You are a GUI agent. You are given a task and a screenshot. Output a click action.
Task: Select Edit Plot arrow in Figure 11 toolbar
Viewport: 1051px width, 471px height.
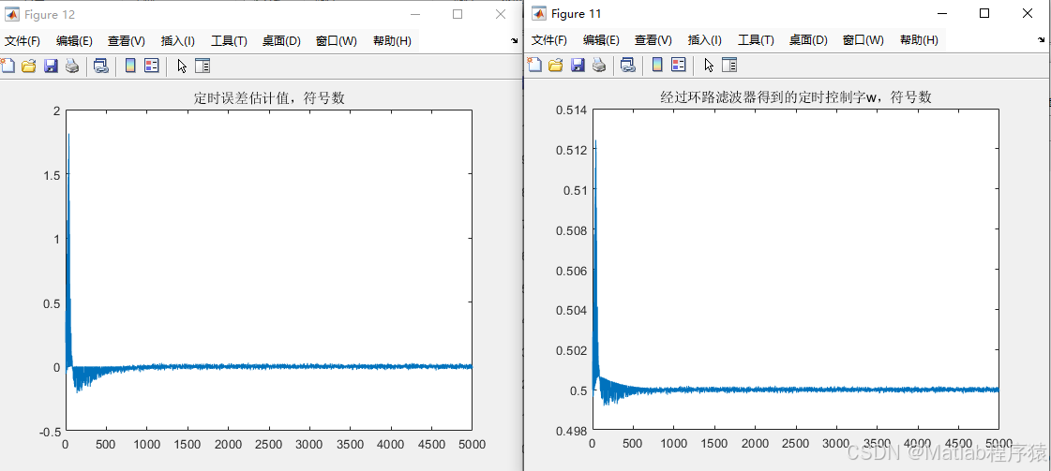708,65
